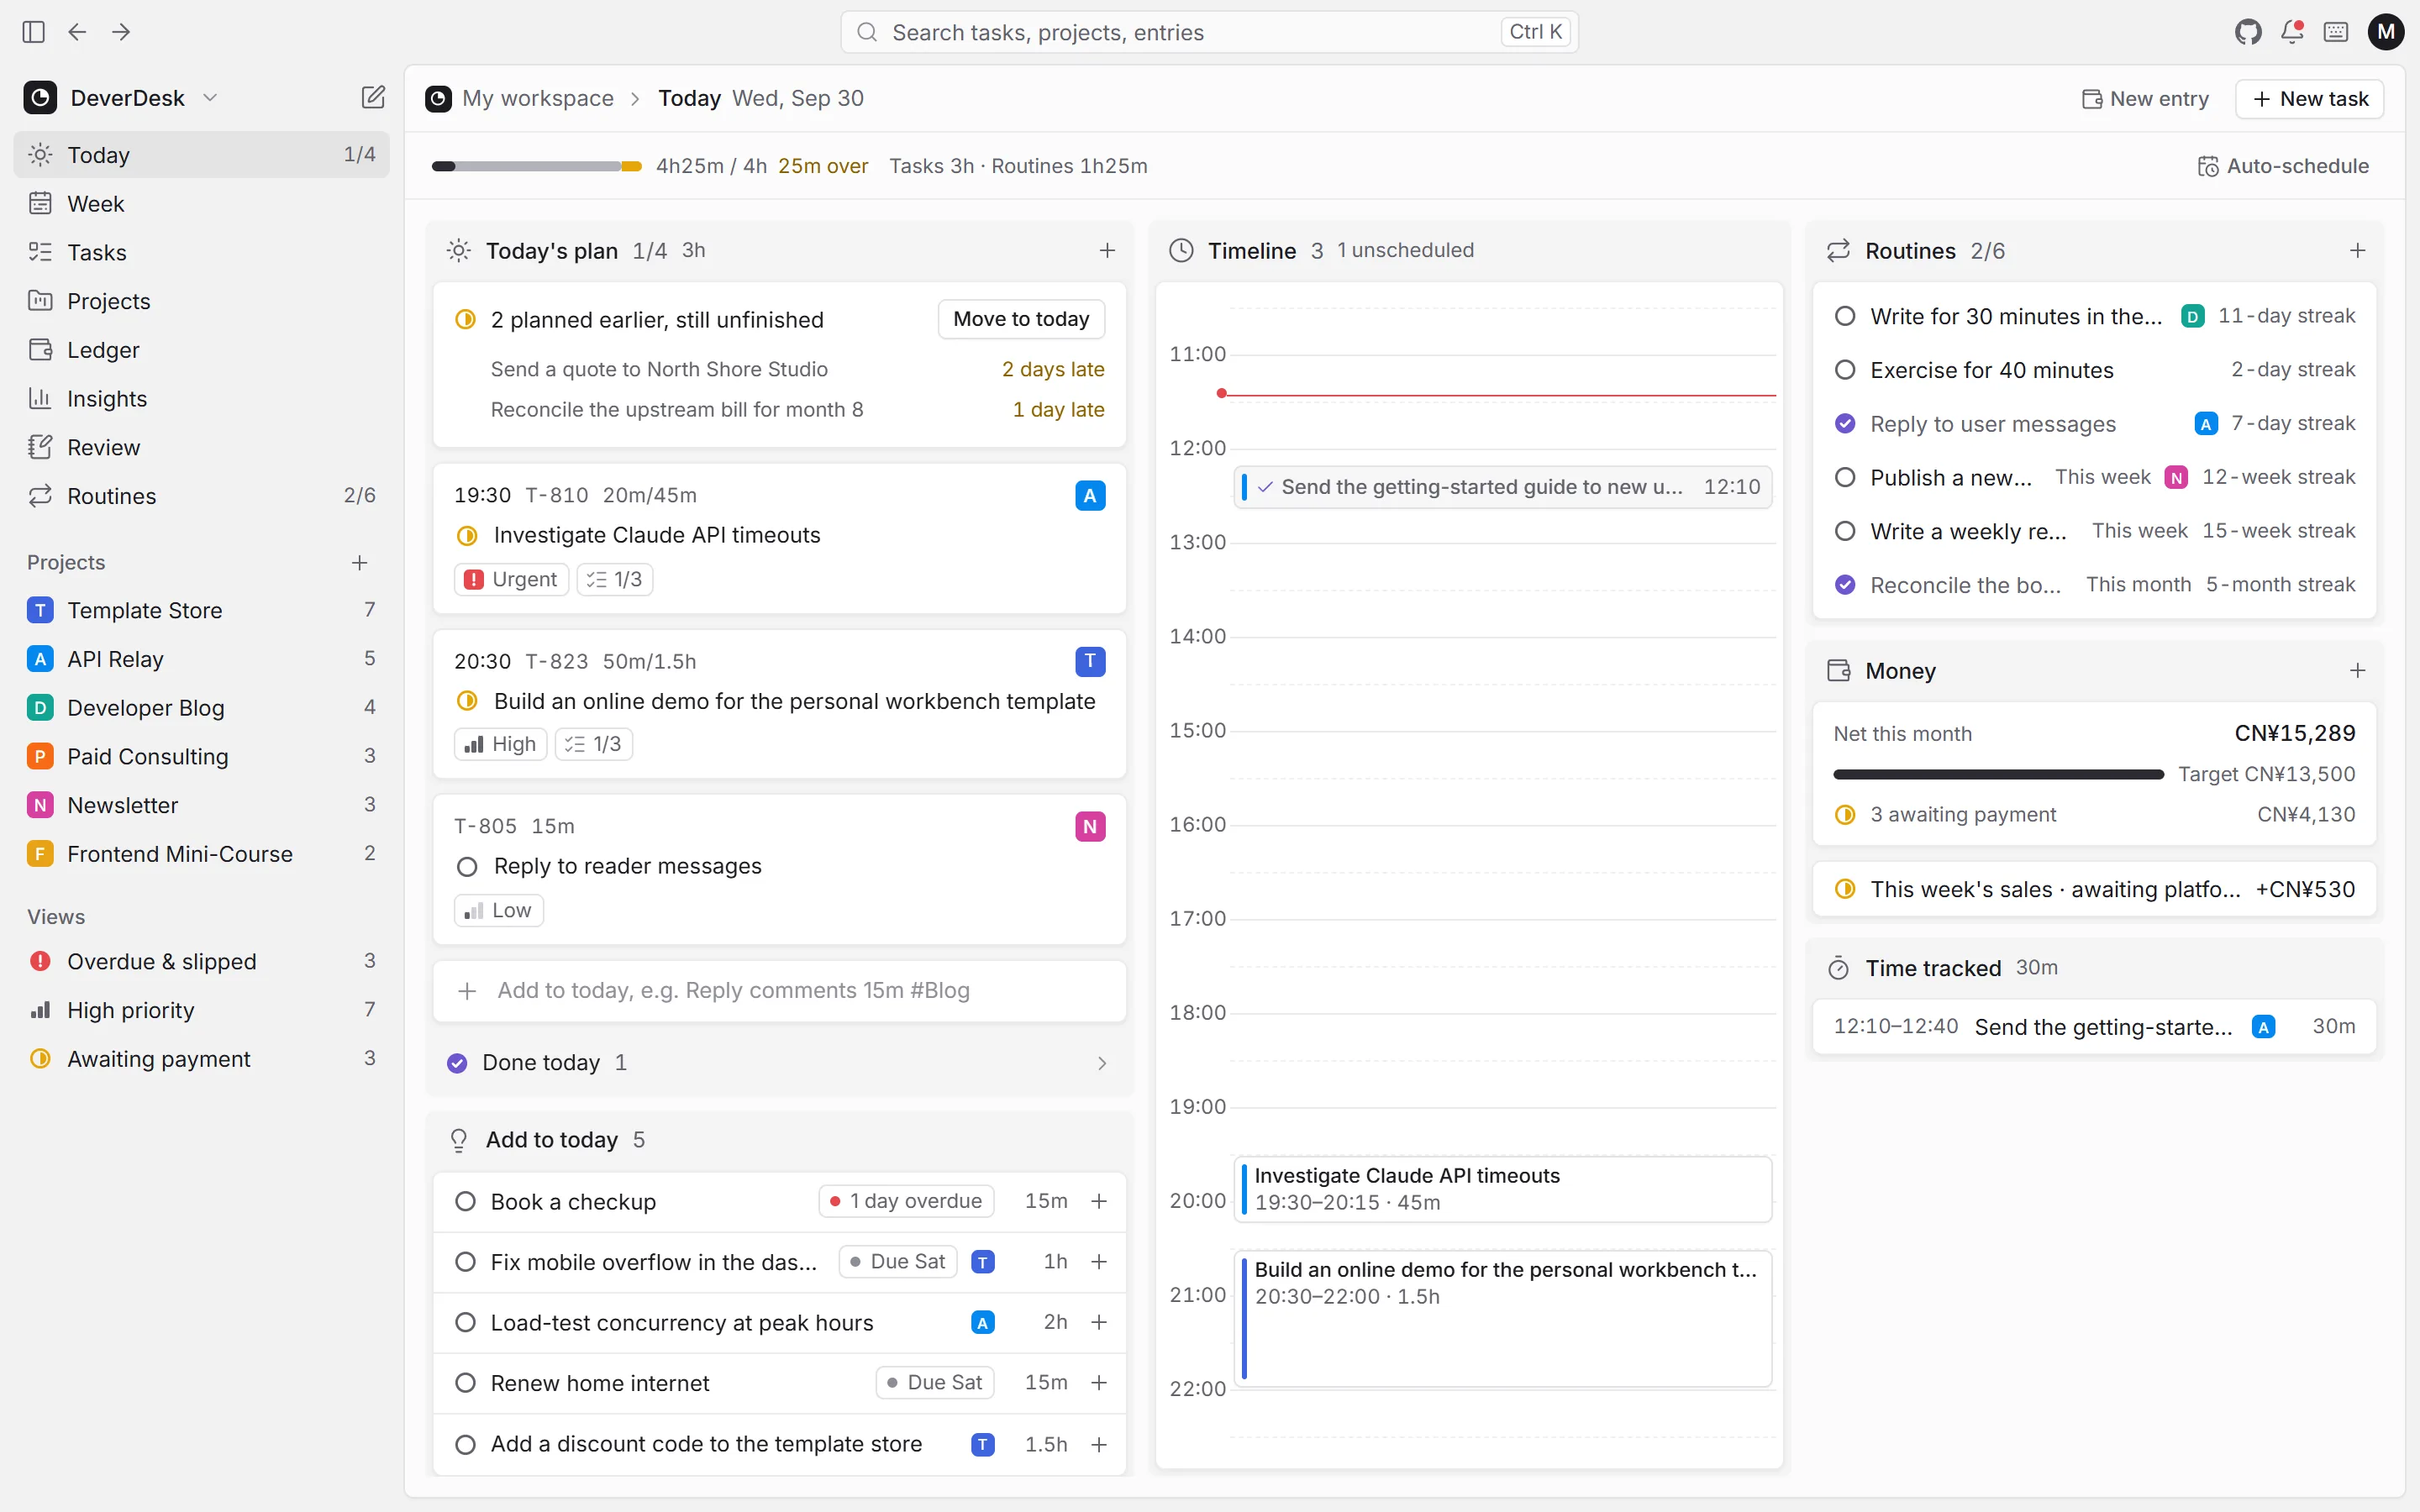Focus the search tasks, projects, entries field
The height and width of the screenshot is (1512, 2420).
(1209, 32)
